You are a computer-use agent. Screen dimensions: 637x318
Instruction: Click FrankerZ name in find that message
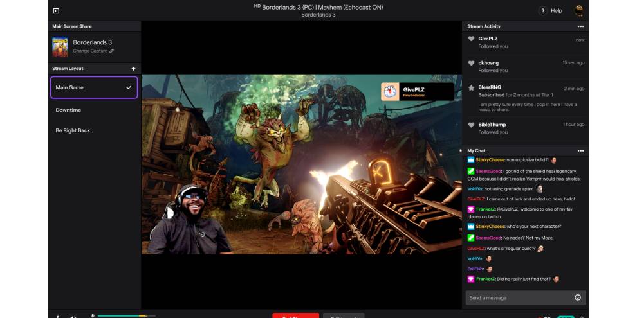[486, 279]
